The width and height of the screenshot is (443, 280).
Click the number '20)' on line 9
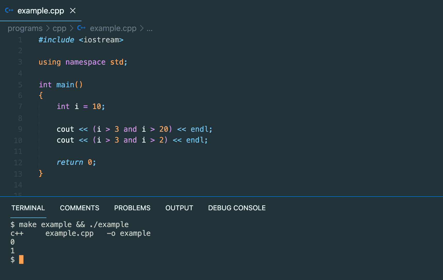166,129
